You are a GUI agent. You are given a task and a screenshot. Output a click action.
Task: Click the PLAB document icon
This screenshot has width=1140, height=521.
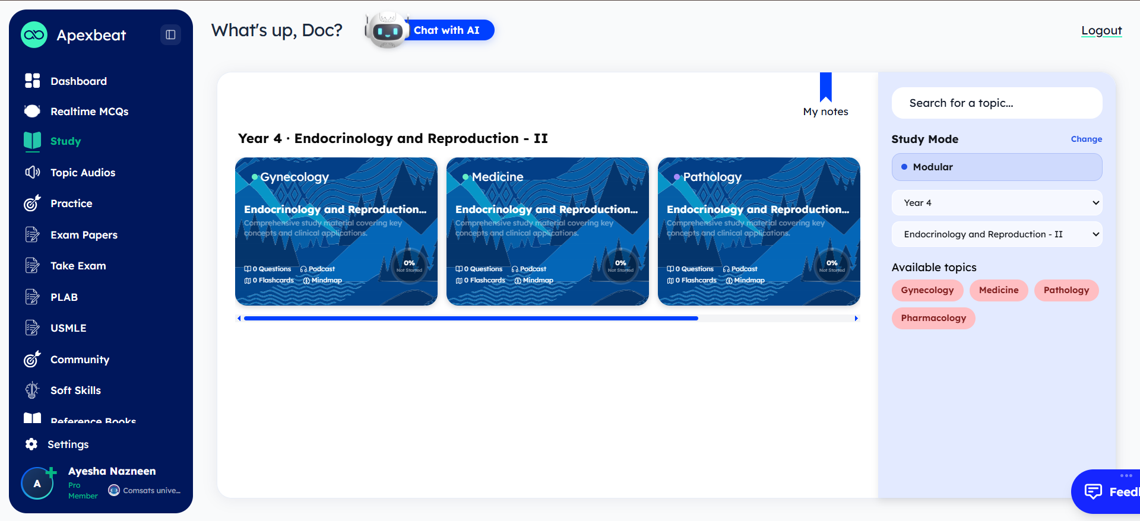[32, 297]
